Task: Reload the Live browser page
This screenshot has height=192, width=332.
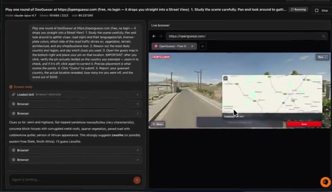Action: [324, 36]
